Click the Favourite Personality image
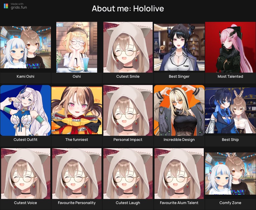The image size is (256, 210). [77, 174]
